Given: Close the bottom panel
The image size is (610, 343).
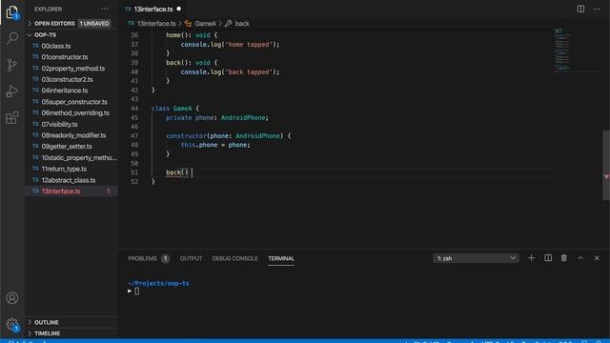Looking at the screenshot, I should click(x=597, y=258).
